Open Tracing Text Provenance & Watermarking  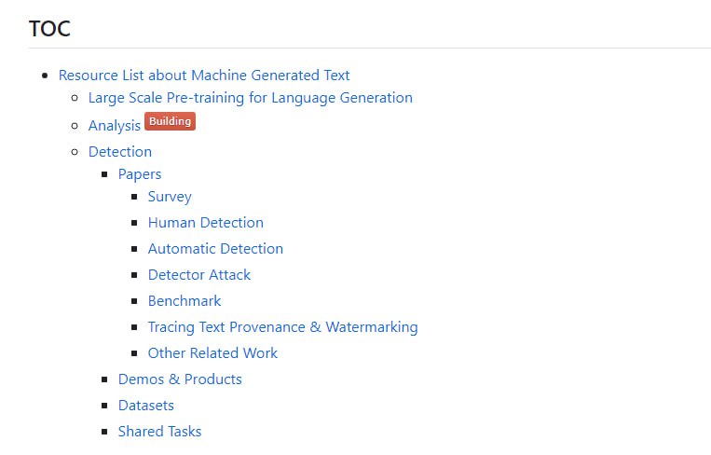pos(282,327)
